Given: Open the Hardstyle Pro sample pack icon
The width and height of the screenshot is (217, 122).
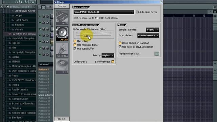Looking at the screenshot, I should click(9, 34).
